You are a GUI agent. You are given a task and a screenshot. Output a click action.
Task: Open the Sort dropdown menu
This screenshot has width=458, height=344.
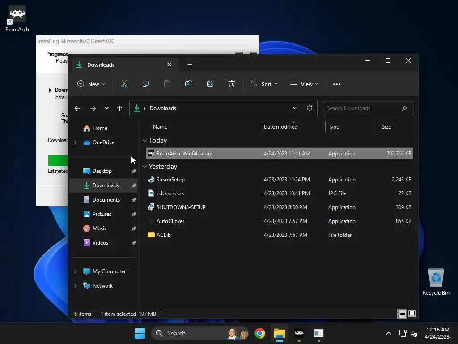pyautogui.click(x=264, y=84)
